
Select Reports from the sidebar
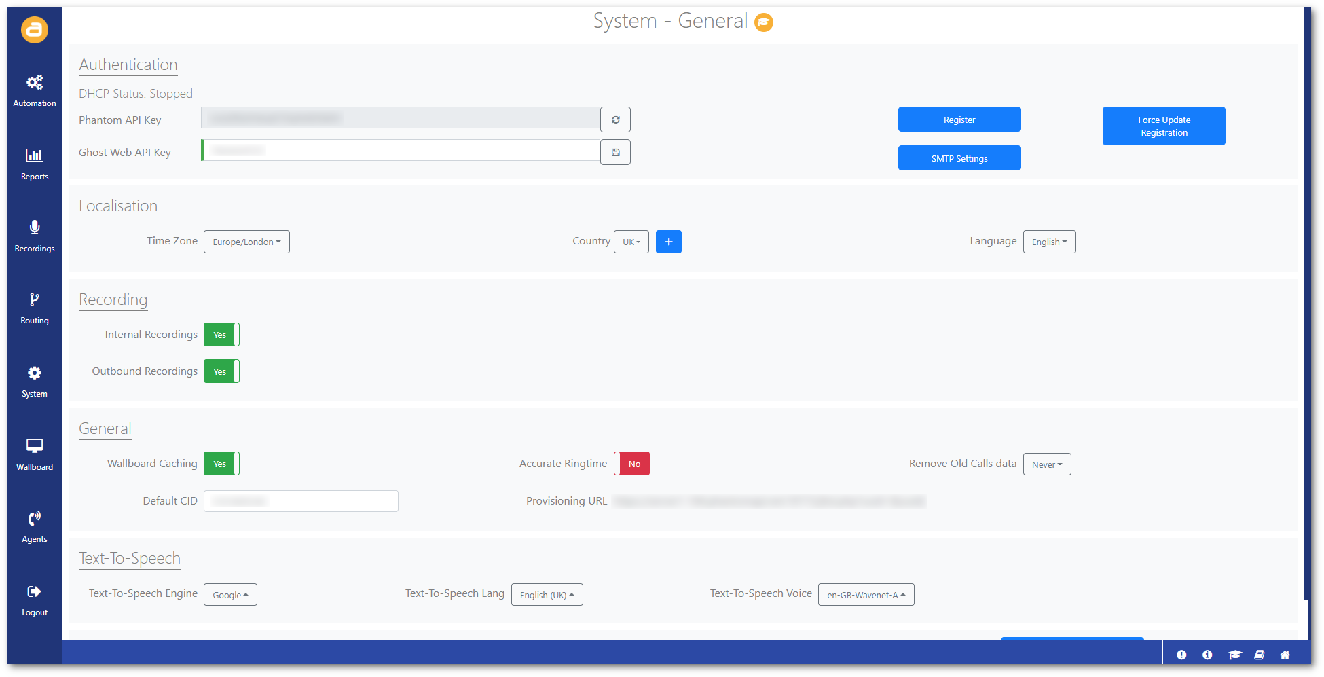pos(34,163)
